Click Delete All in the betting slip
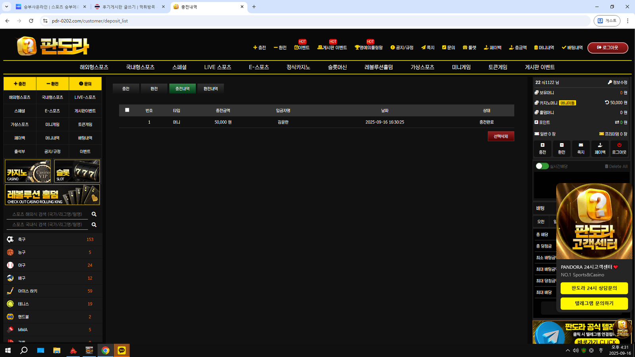 click(x=616, y=166)
